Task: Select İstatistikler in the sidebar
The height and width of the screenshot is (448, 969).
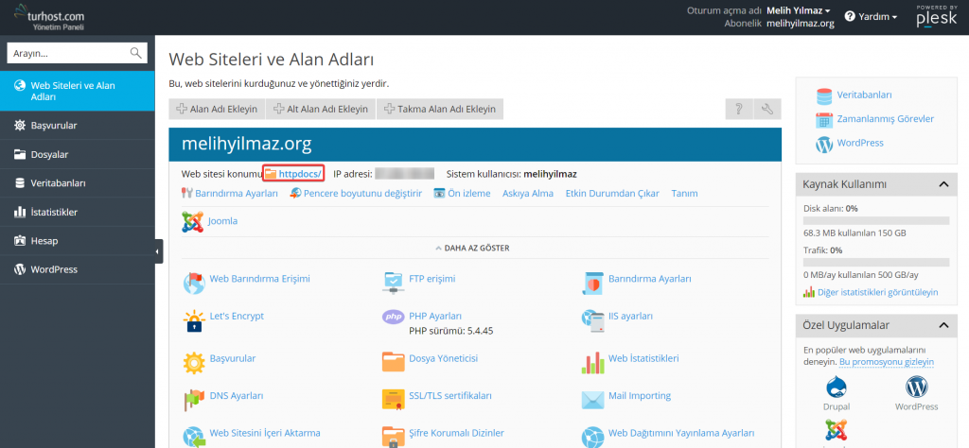Action: pos(54,212)
